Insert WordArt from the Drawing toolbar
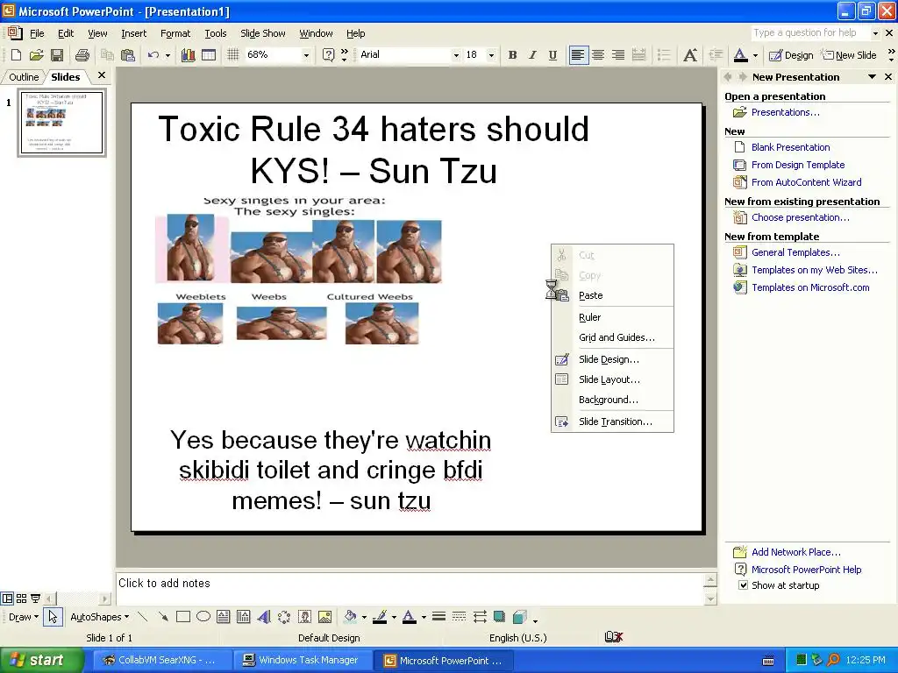This screenshot has width=898, height=673. (263, 616)
